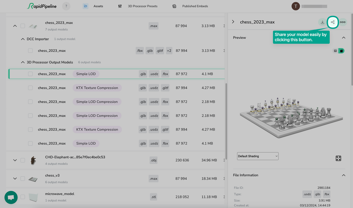Open the 3D Processor Presets tab

tap(143, 6)
